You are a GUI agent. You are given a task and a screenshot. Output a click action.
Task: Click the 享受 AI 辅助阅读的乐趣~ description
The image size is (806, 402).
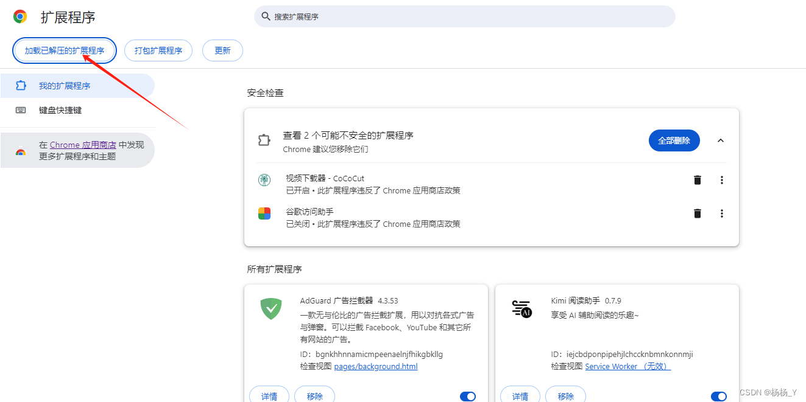point(595,314)
